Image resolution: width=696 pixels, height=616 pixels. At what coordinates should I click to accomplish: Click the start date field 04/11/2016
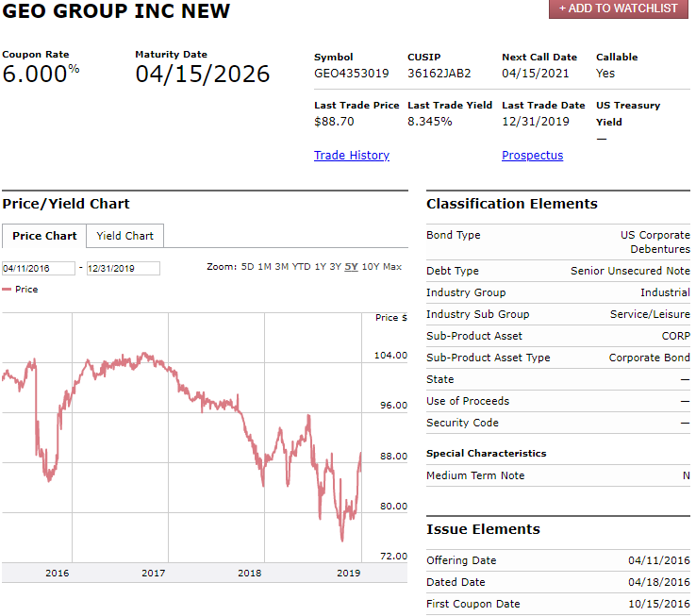click(38, 268)
